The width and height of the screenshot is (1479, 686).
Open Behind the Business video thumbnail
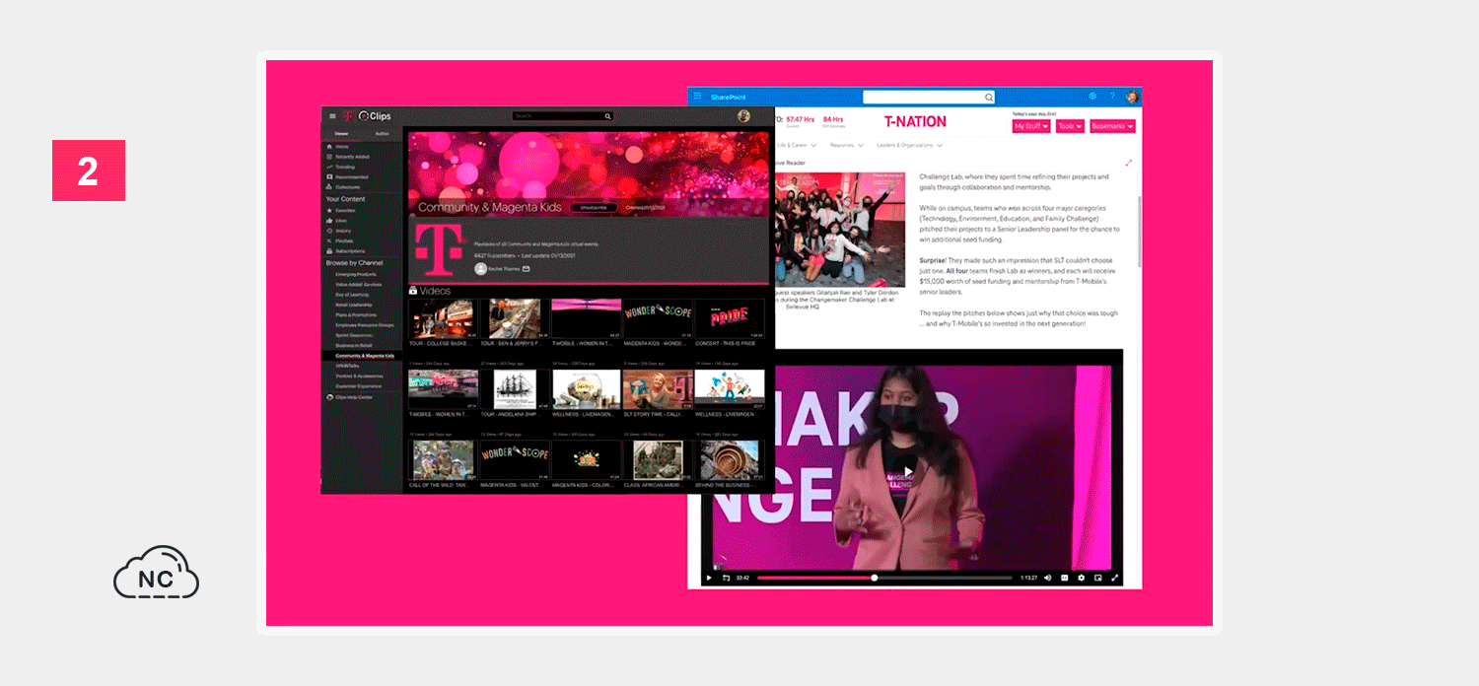pos(730,460)
